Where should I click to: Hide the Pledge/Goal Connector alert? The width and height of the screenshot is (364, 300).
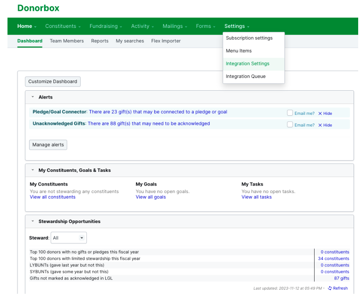pyautogui.click(x=325, y=114)
